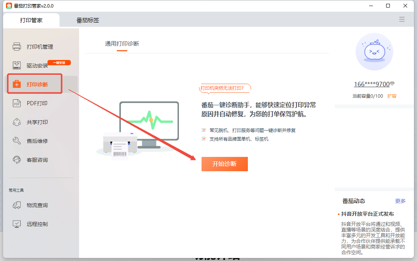Switch to the 打印管家 tab
Viewport: 417px width, 261px height.
(x=31, y=20)
